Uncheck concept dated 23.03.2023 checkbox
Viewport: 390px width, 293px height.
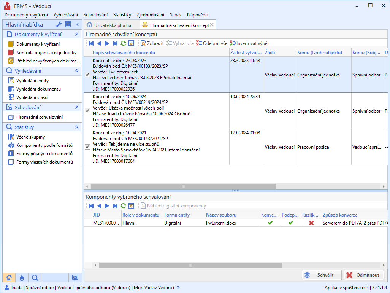[x=87, y=75]
